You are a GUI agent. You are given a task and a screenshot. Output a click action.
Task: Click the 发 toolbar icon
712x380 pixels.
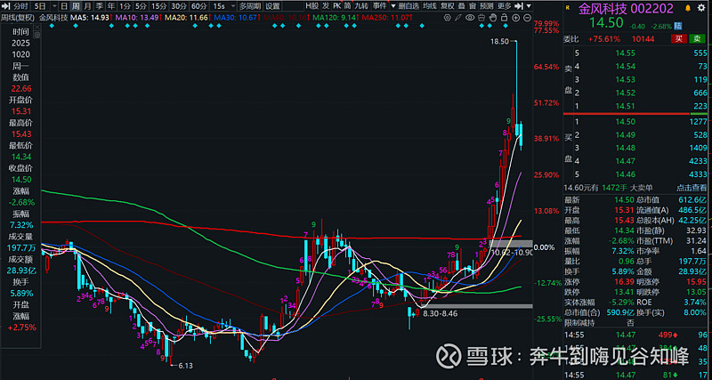[x=326, y=6]
